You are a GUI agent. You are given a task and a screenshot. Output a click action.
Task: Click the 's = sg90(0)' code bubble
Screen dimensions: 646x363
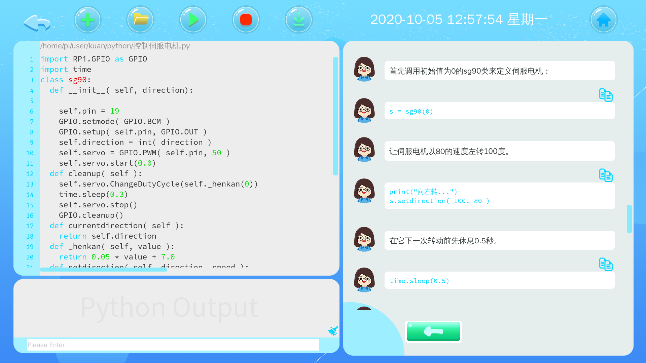[500, 111]
